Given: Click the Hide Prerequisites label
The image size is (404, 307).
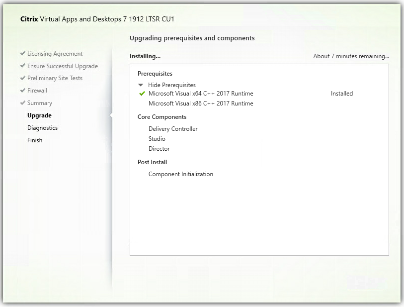Looking at the screenshot, I should [x=172, y=85].
